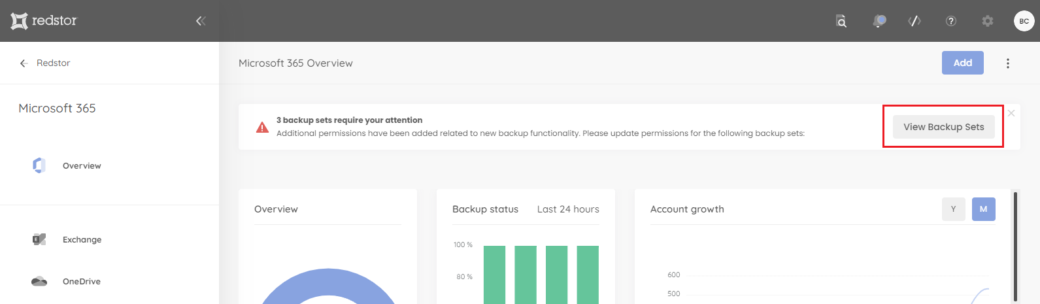Open notifications bell icon

tap(879, 21)
